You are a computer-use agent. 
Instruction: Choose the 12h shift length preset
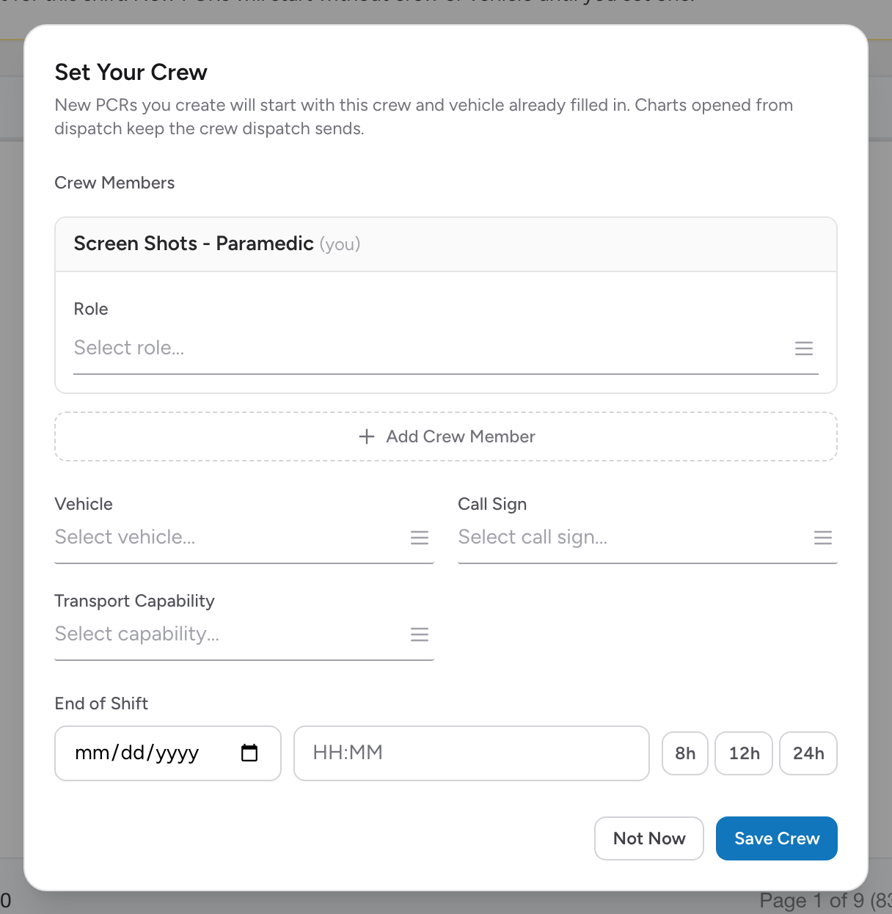tap(744, 753)
